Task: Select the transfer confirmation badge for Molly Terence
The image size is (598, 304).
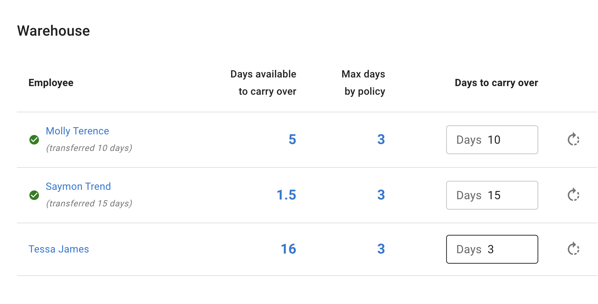Action: (34, 140)
